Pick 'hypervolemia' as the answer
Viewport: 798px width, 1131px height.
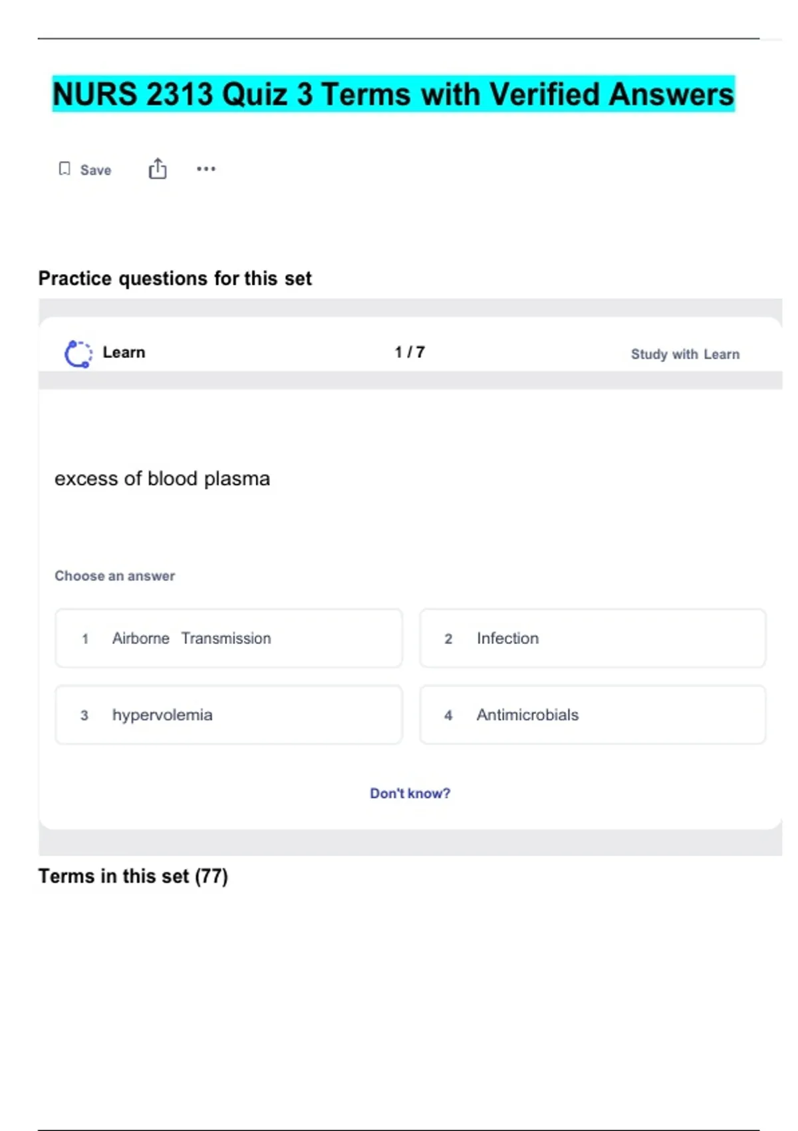click(229, 715)
